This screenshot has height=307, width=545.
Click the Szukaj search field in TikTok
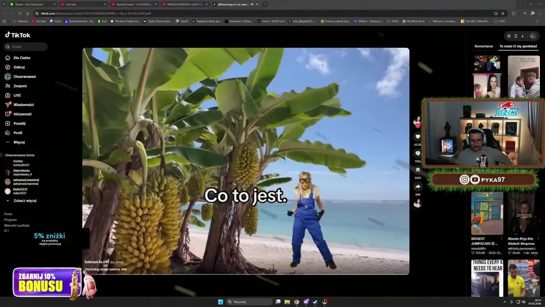pos(26,46)
